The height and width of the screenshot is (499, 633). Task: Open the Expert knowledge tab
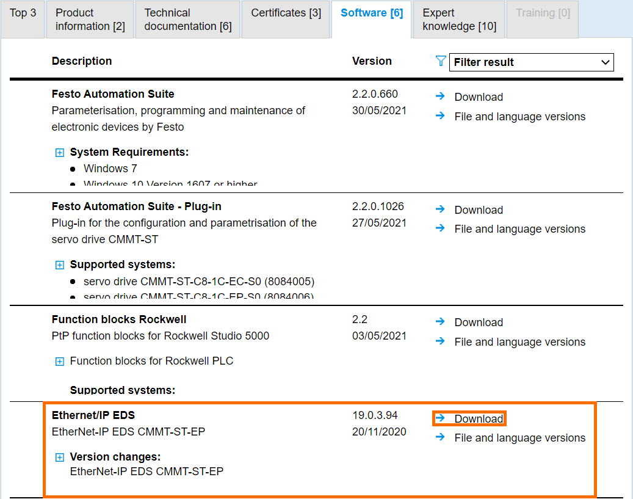tap(459, 20)
